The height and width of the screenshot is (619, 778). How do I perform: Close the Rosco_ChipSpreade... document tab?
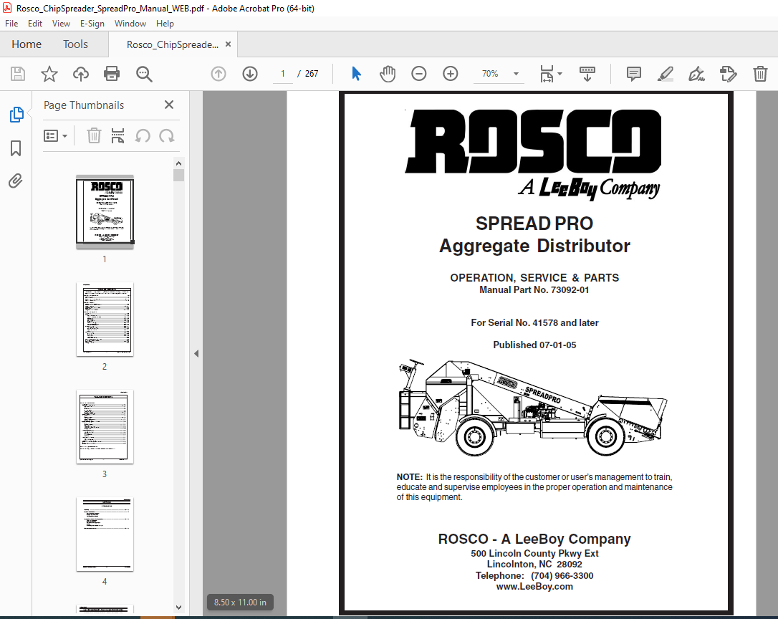click(x=229, y=44)
